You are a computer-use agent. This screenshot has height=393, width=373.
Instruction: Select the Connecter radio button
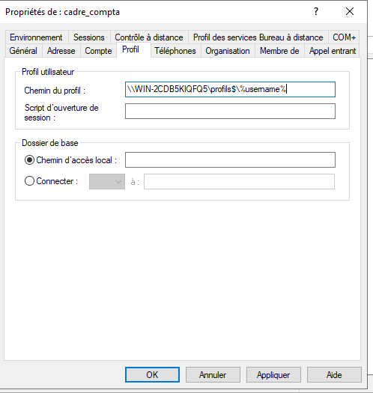(x=29, y=181)
